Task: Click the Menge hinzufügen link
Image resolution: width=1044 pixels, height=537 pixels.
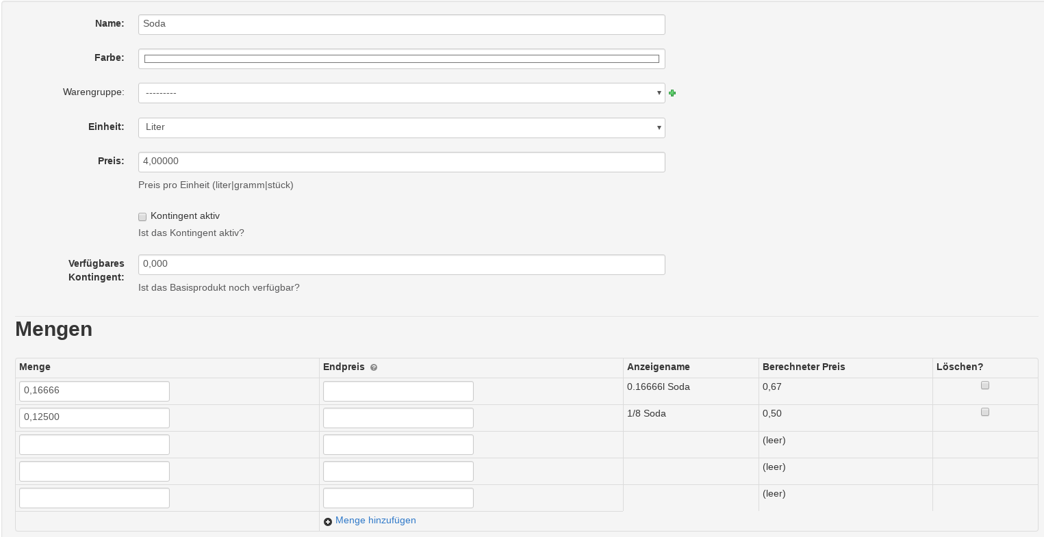Action: pos(375,521)
